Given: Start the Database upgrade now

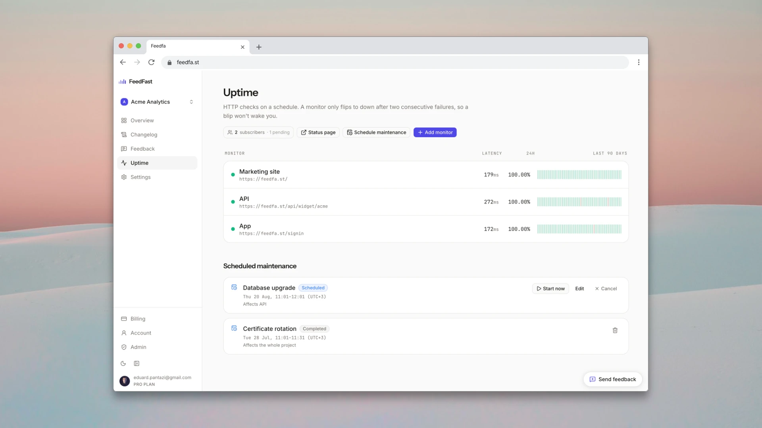Looking at the screenshot, I should pyautogui.click(x=550, y=289).
